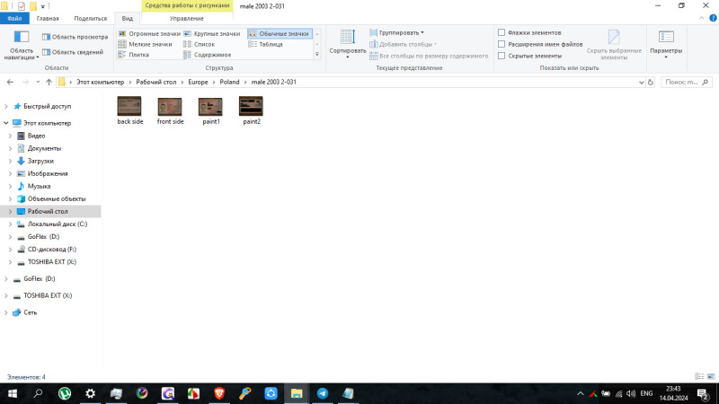
Task: Enable the Флажки элементов checkbox
Action: click(502, 32)
